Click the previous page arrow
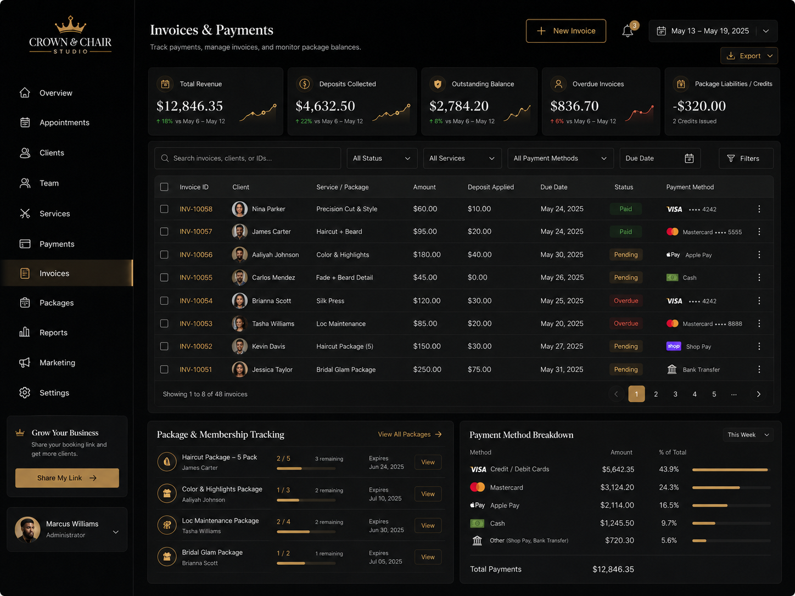Image resolution: width=795 pixels, height=596 pixels. 616,394
